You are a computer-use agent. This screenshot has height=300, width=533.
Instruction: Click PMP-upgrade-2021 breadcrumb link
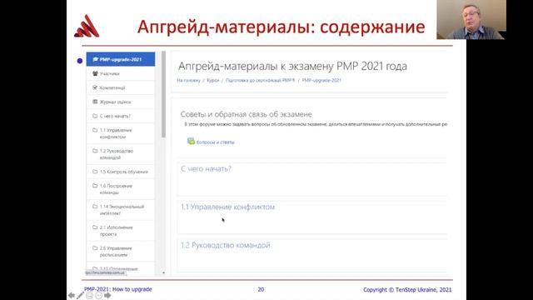321,80
